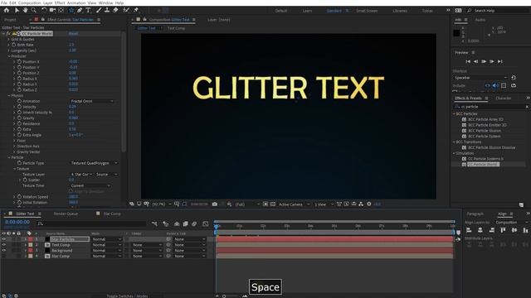Open the Active Camera dropdown

pos(294,204)
